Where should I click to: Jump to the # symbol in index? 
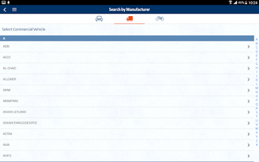pos(257,145)
